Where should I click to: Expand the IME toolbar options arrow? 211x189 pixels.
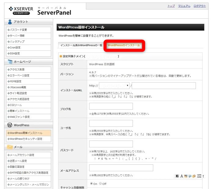(203, 176)
